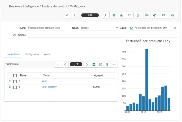
Task: Click the Taula field value
Action: [x=150, y=28]
